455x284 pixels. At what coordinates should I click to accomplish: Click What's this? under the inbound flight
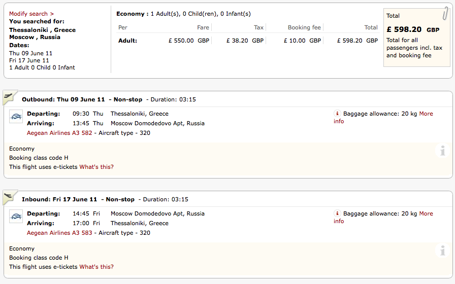pyautogui.click(x=96, y=267)
